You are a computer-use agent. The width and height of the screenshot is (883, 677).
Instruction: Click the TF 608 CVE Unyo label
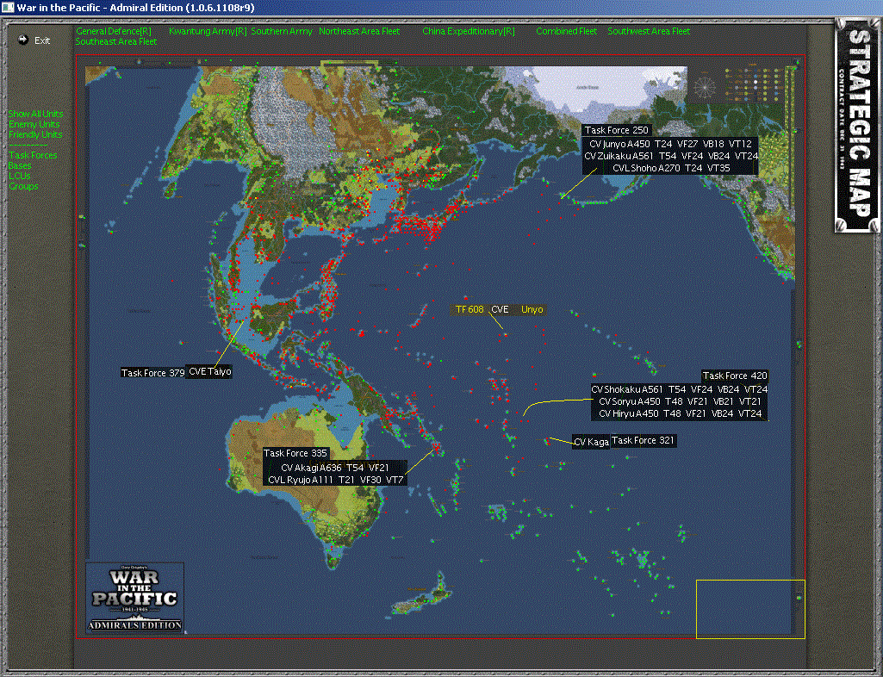tap(500, 309)
